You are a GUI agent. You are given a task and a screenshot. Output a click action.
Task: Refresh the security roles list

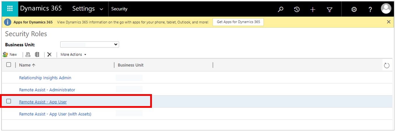coord(387,66)
